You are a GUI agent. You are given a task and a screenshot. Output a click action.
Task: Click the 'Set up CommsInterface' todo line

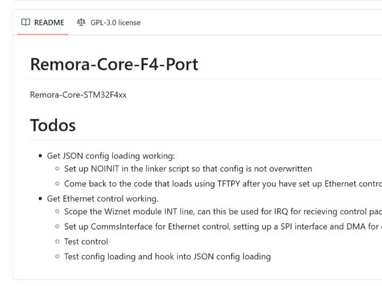pos(223,227)
